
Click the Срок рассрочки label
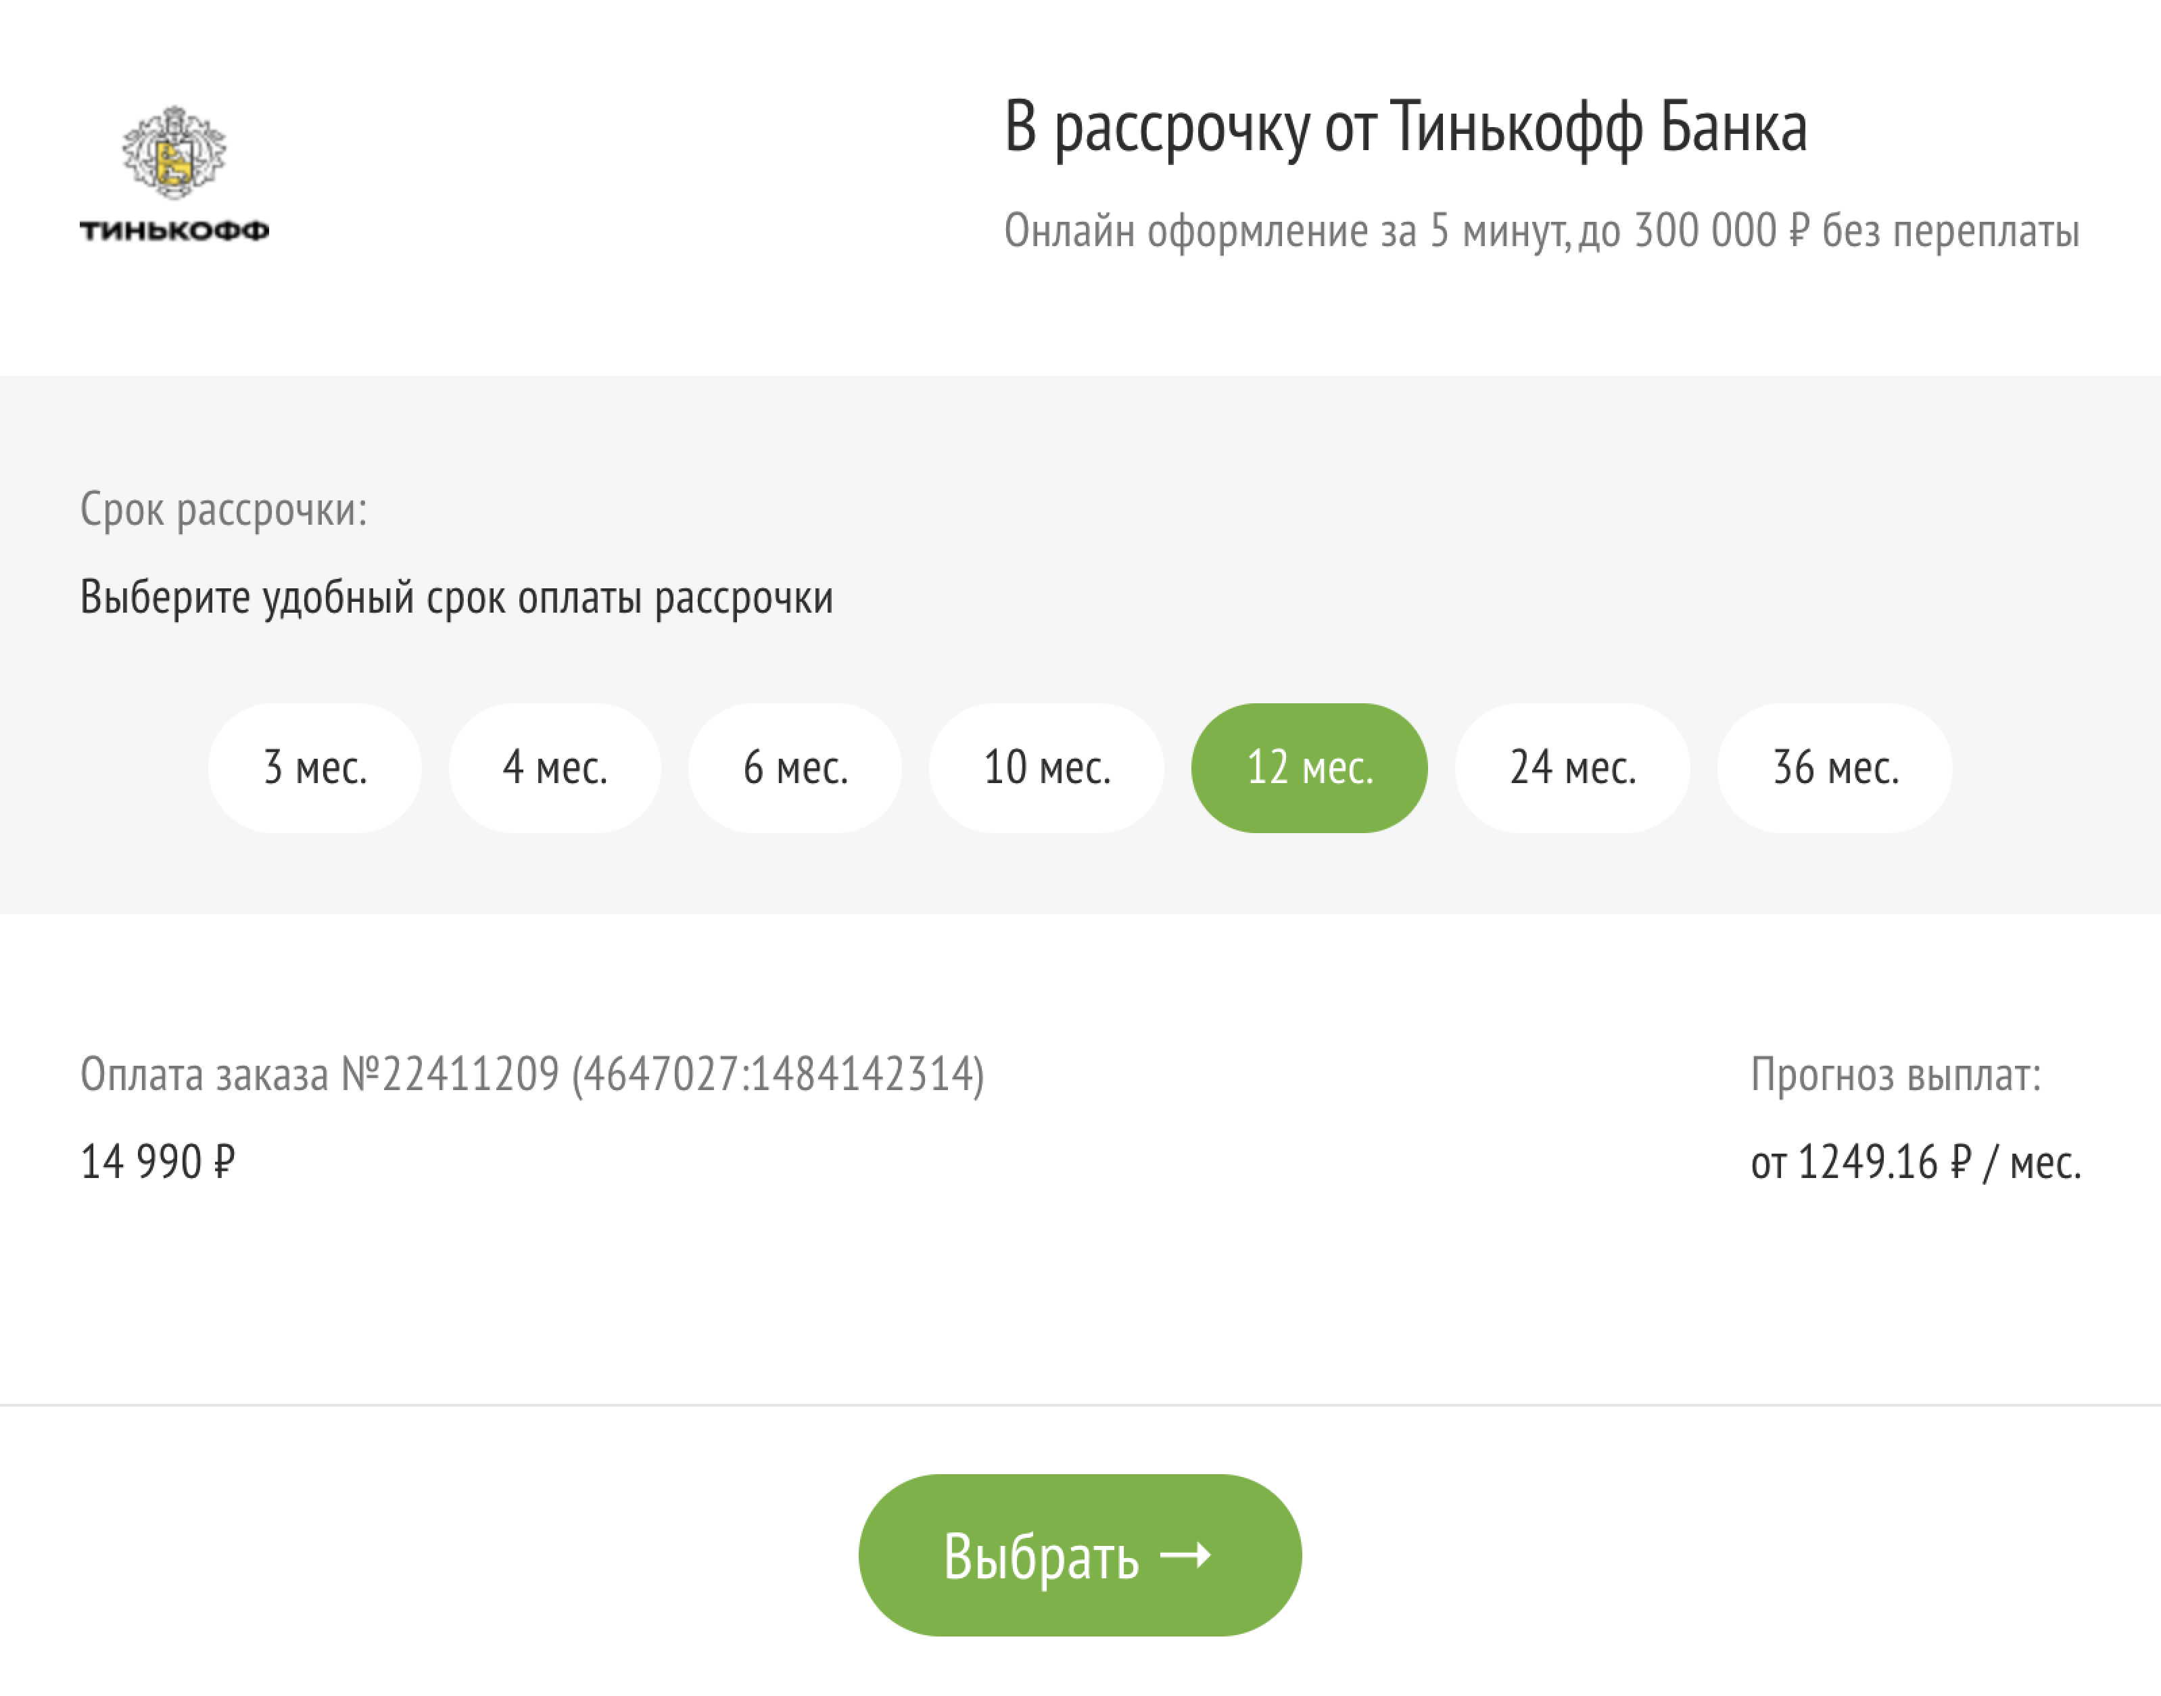223,509
